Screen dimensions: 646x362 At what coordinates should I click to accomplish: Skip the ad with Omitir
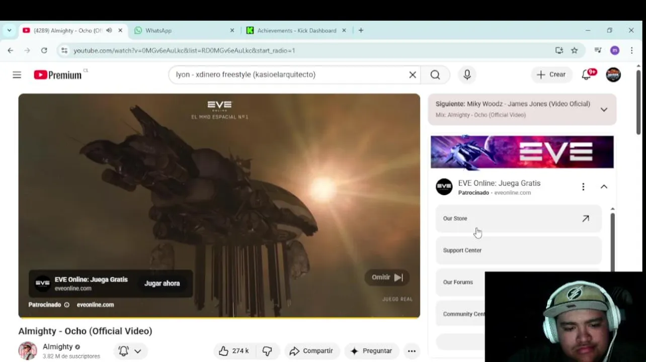click(x=387, y=277)
